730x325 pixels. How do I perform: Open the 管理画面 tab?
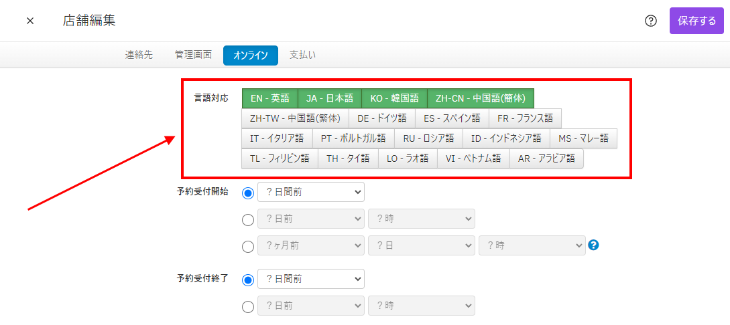(193, 55)
